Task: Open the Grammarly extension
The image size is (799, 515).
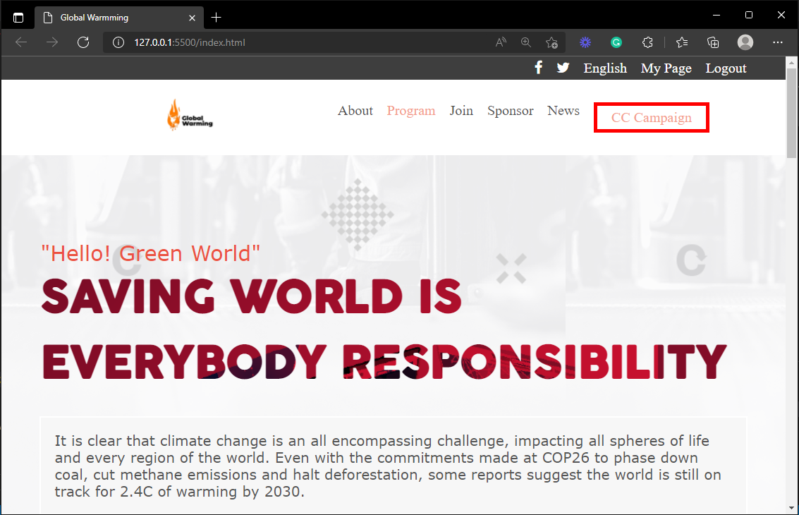Action: tap(616, 42)
